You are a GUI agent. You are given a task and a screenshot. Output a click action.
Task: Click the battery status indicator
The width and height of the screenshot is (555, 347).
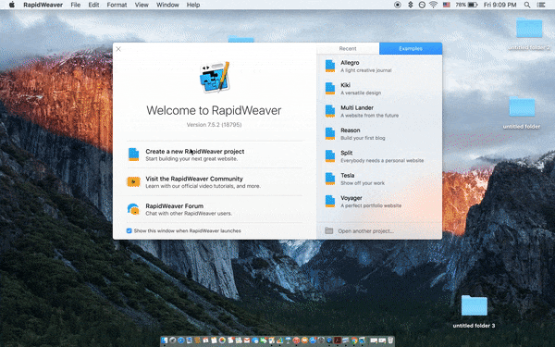click(x=466, y=5)
